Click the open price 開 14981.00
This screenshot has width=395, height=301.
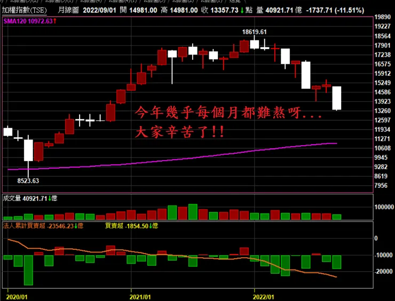(138, 10)
